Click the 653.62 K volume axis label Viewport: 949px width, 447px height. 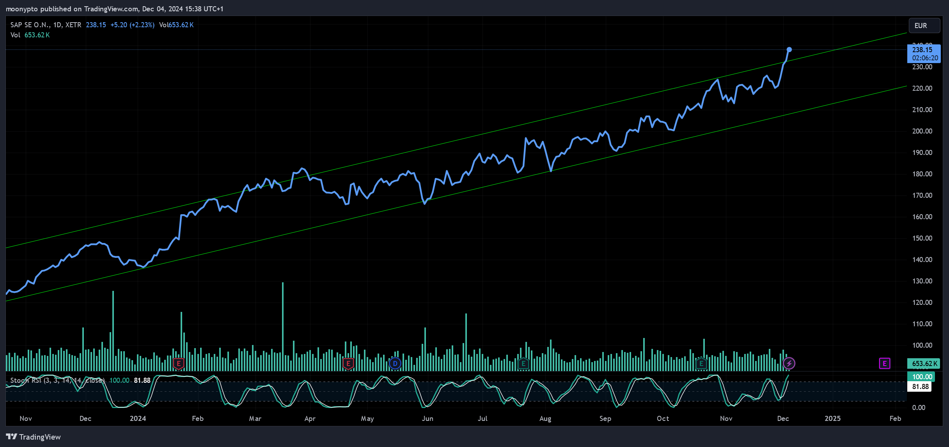(924, 364)
